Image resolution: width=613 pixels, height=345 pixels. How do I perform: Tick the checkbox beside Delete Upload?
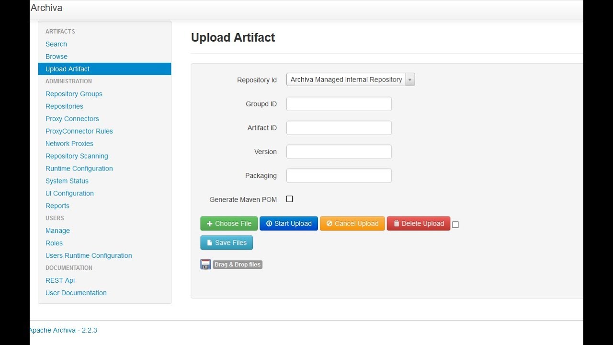click(x=455, y=224)
